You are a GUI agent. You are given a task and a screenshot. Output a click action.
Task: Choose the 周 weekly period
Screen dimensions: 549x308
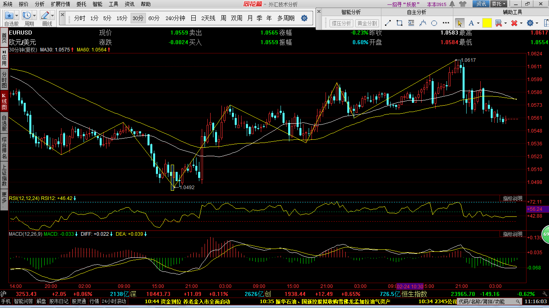click(x=223, y=18)
